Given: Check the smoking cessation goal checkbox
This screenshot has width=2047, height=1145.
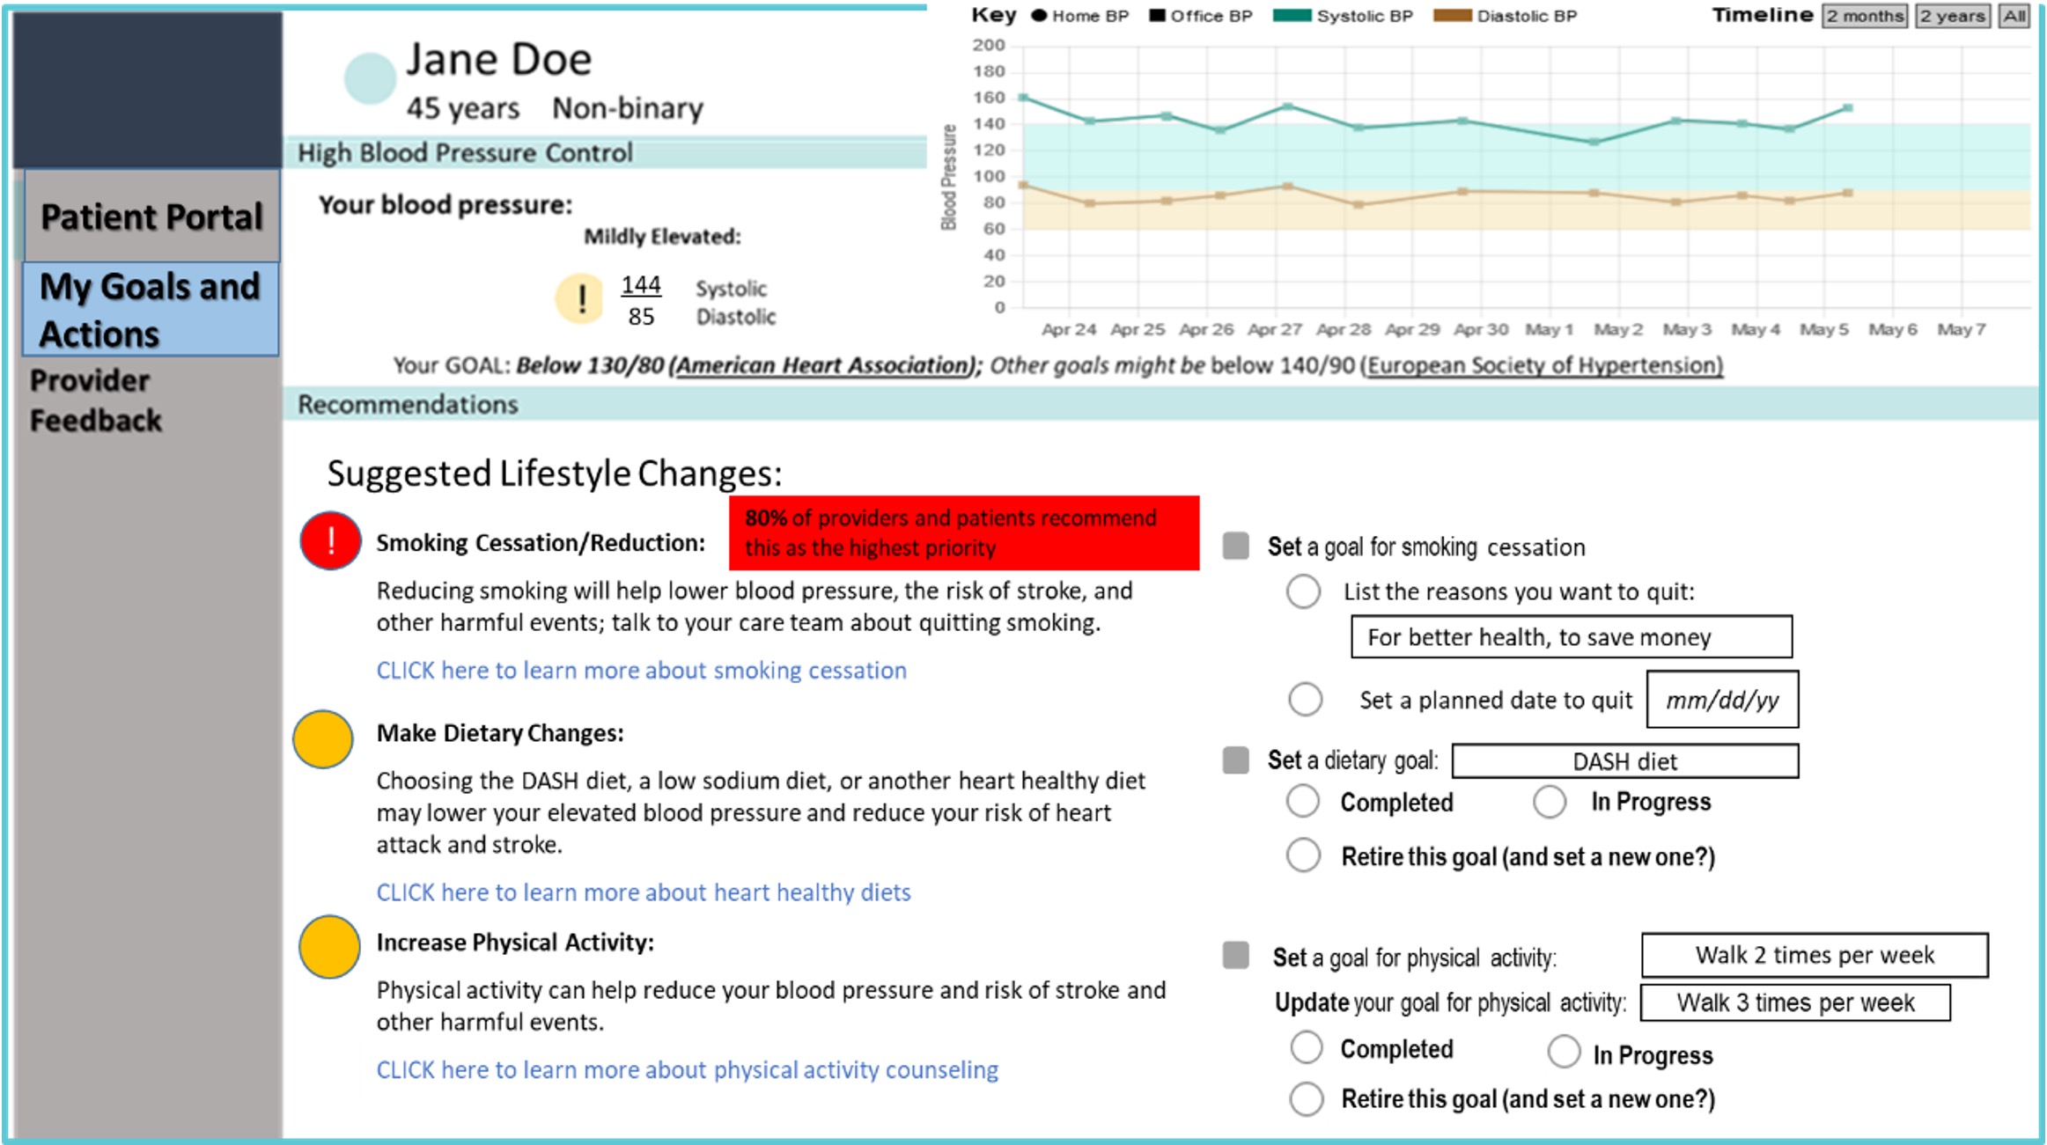Looking at the screenshot, I should click(x=1235, y=546).
